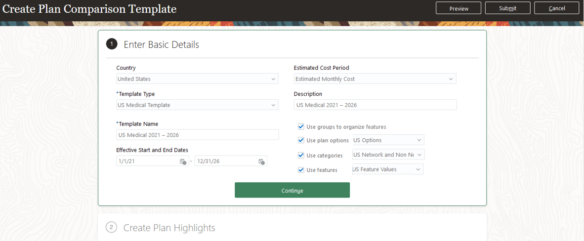Expand the Create Plan Highlights section
The image size is (584, 241).
tap(169, 228)
